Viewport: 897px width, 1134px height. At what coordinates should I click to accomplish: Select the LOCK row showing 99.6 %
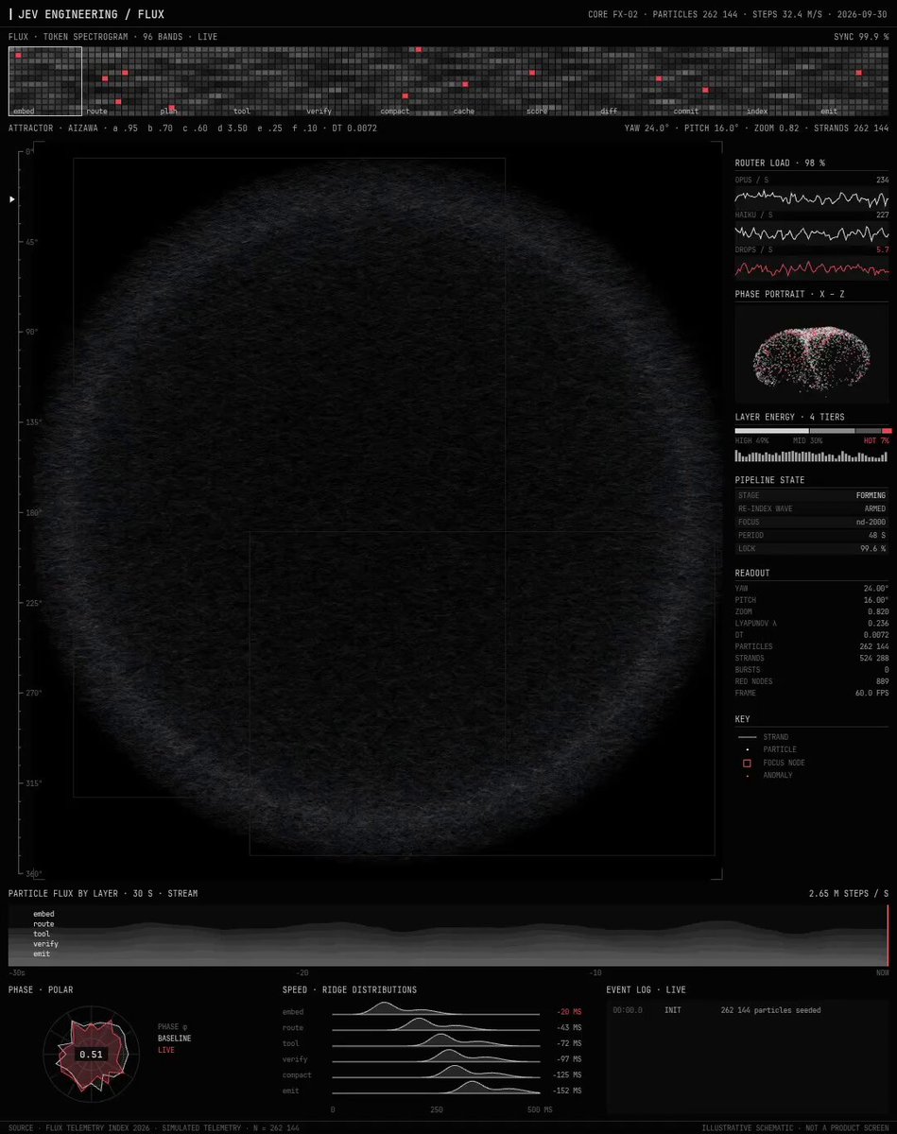pos(812,548)
